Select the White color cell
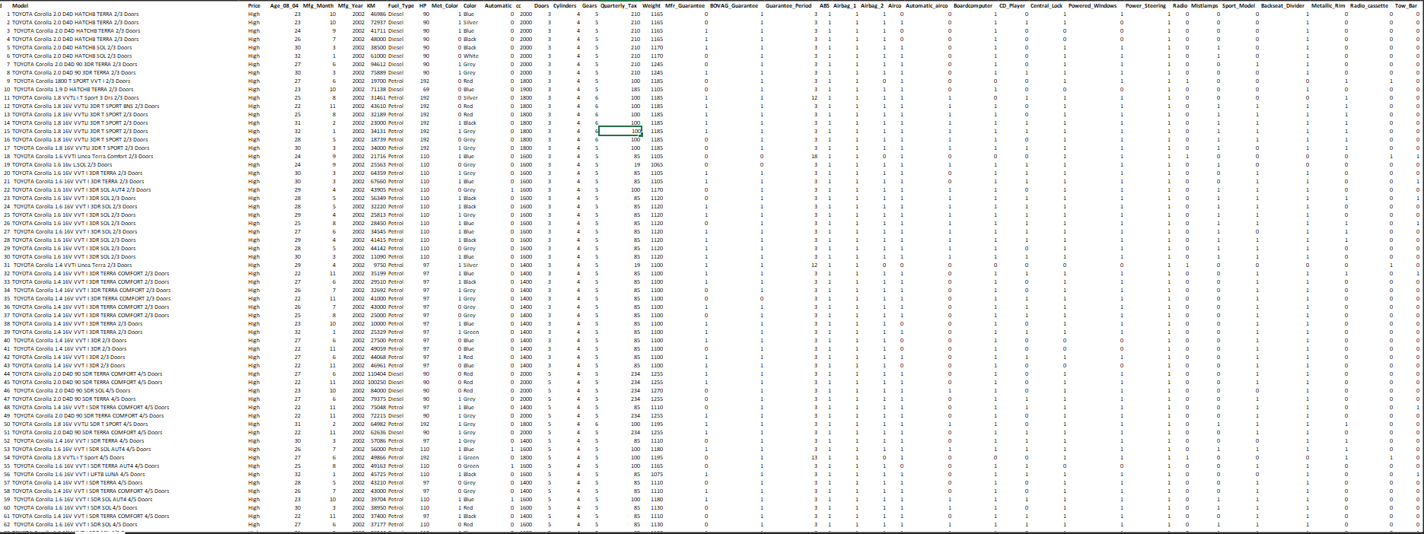Screen dimensions: 1424x534 pyautogui.click(x=472, y=56)
